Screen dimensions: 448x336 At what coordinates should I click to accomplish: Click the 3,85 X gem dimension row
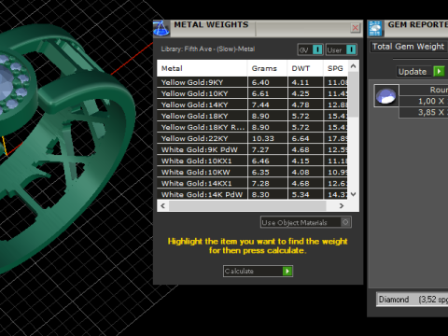click(424, 112)
